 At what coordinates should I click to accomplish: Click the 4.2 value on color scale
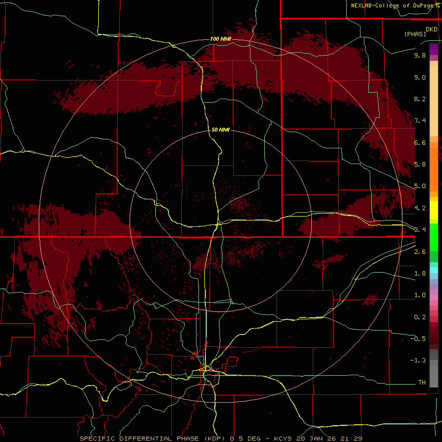tap(420, 208)
